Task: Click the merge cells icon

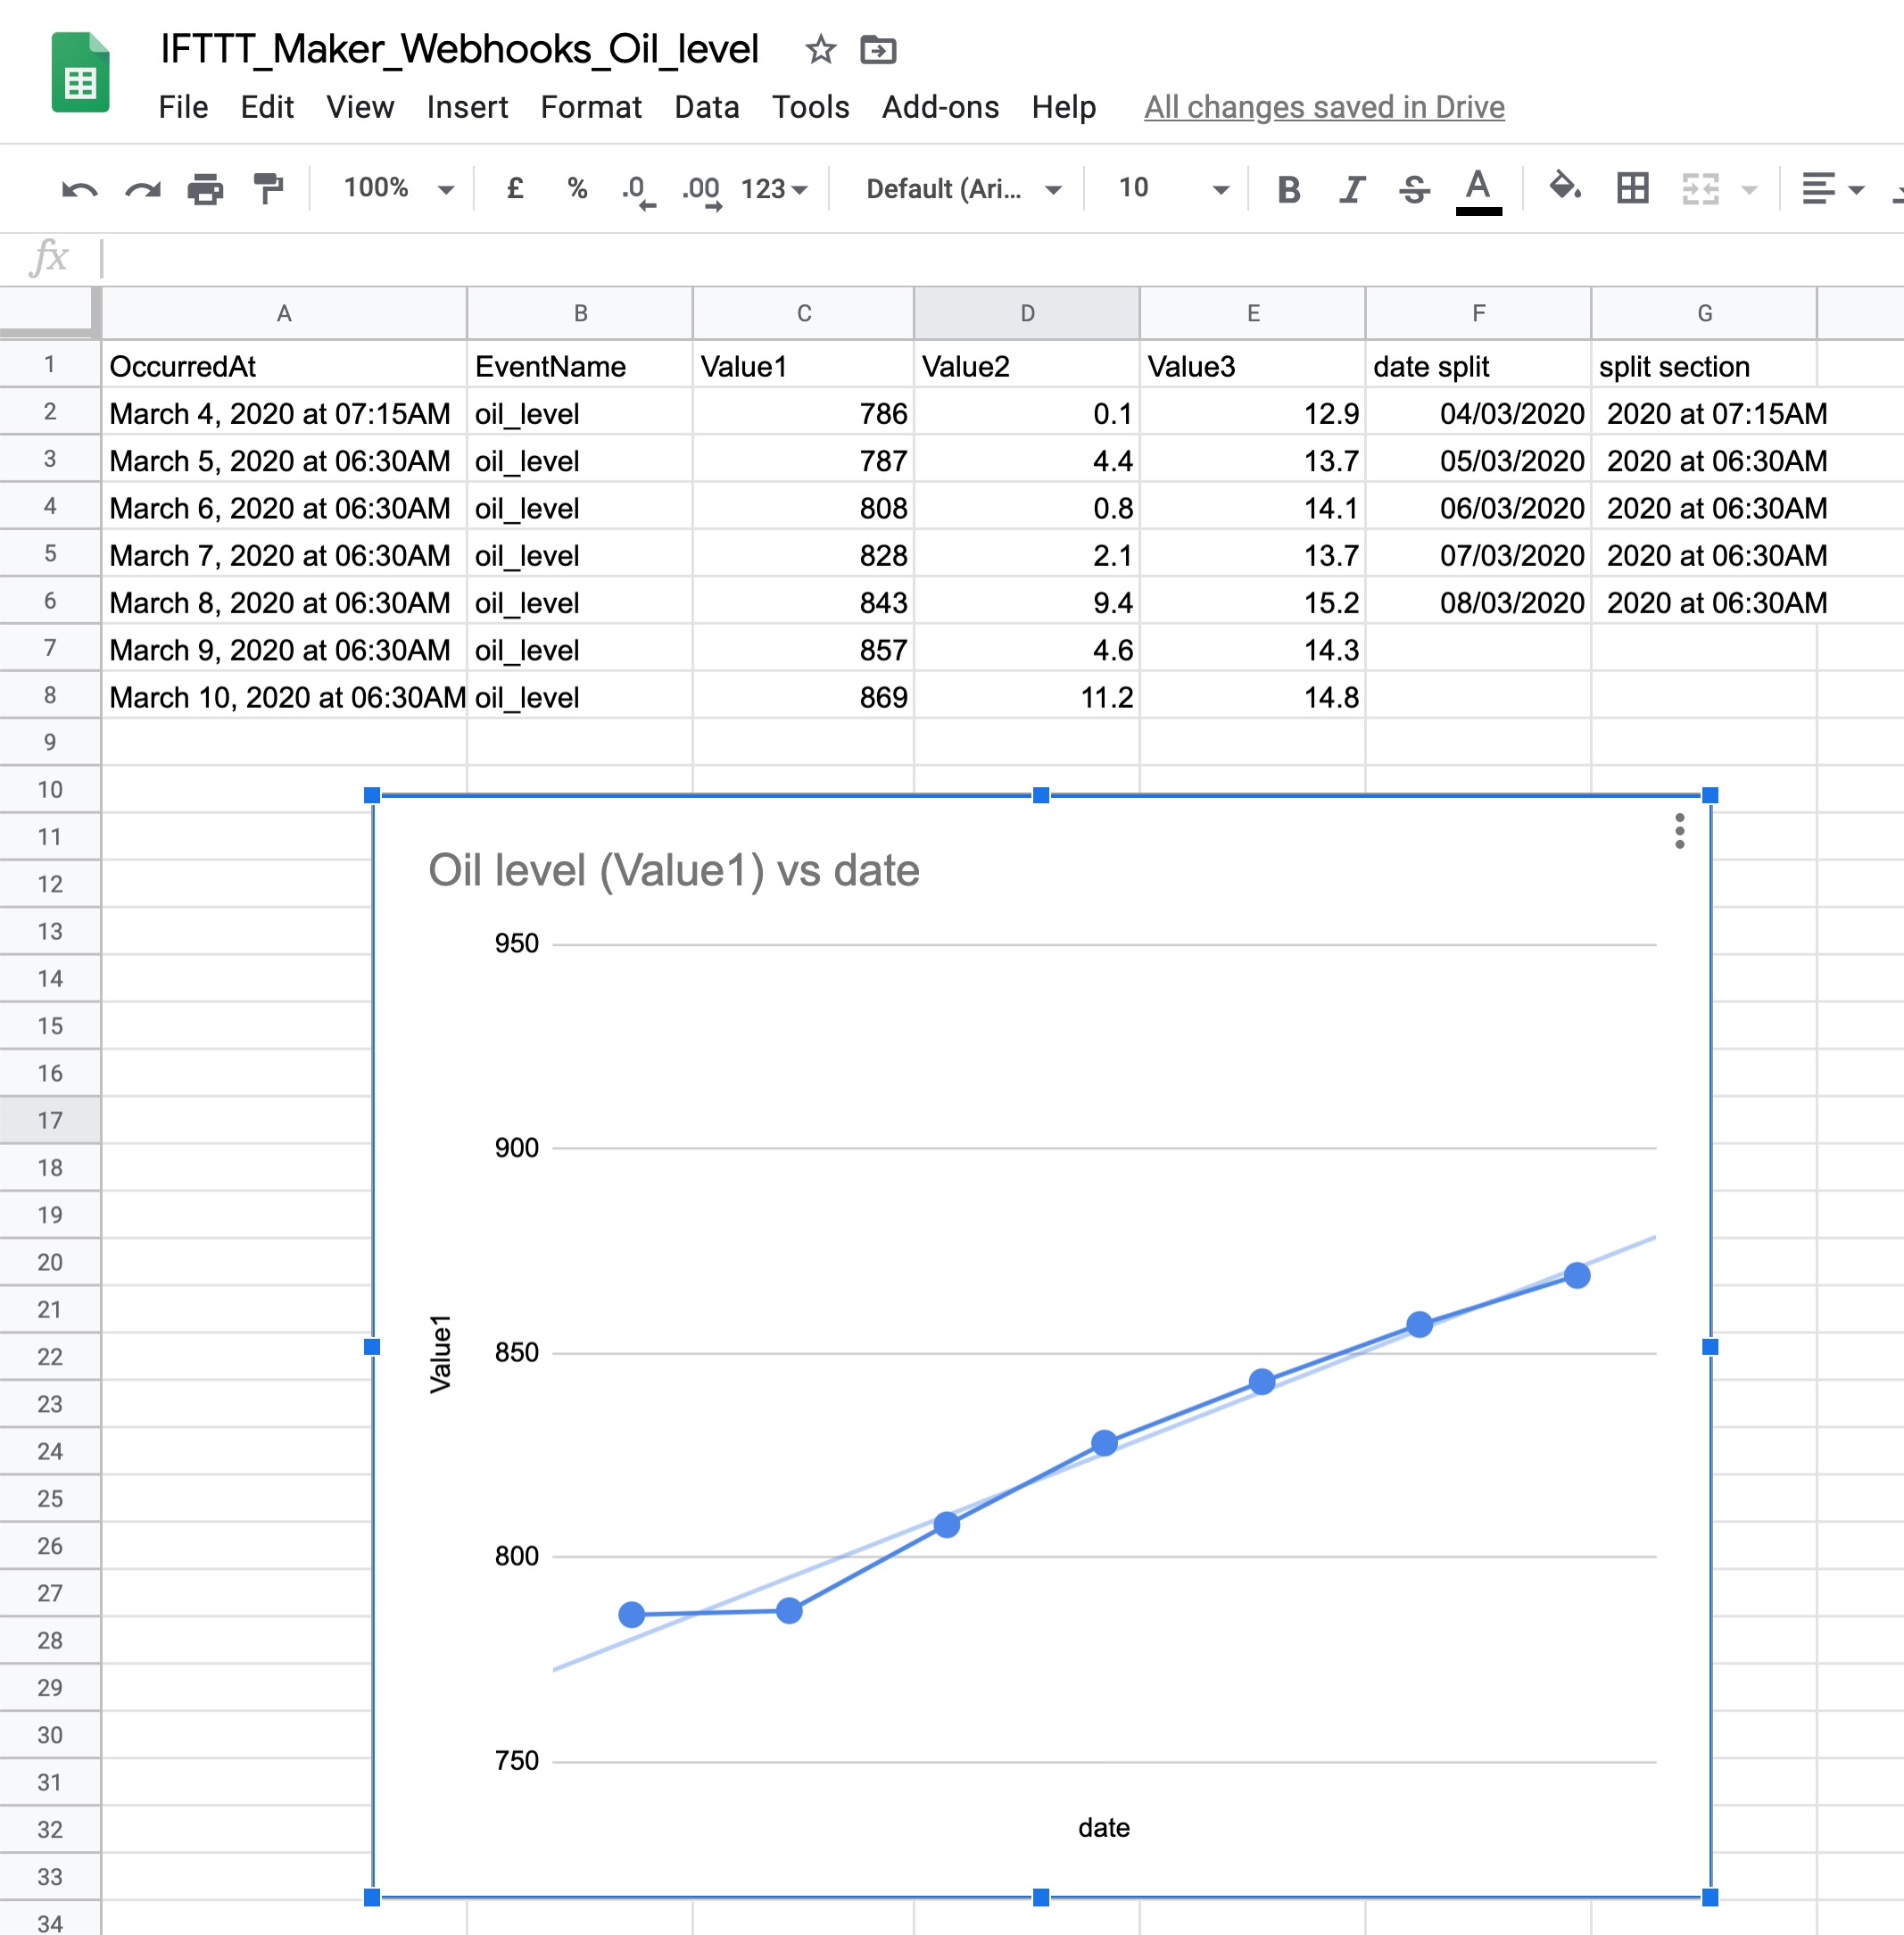Action: [1700, 188]
